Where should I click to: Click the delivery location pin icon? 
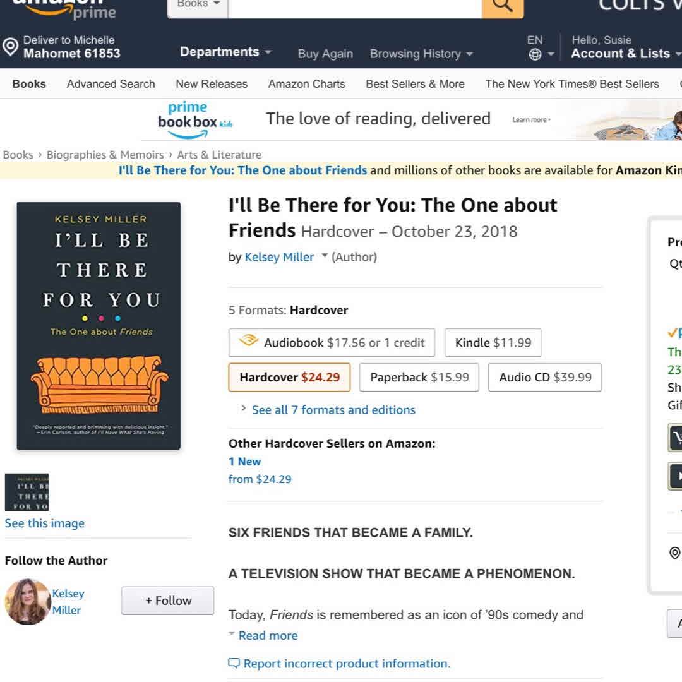(11, 47)
